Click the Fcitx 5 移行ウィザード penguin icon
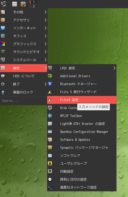The width and height of the screenshot is (128, 197). [50, 92]
